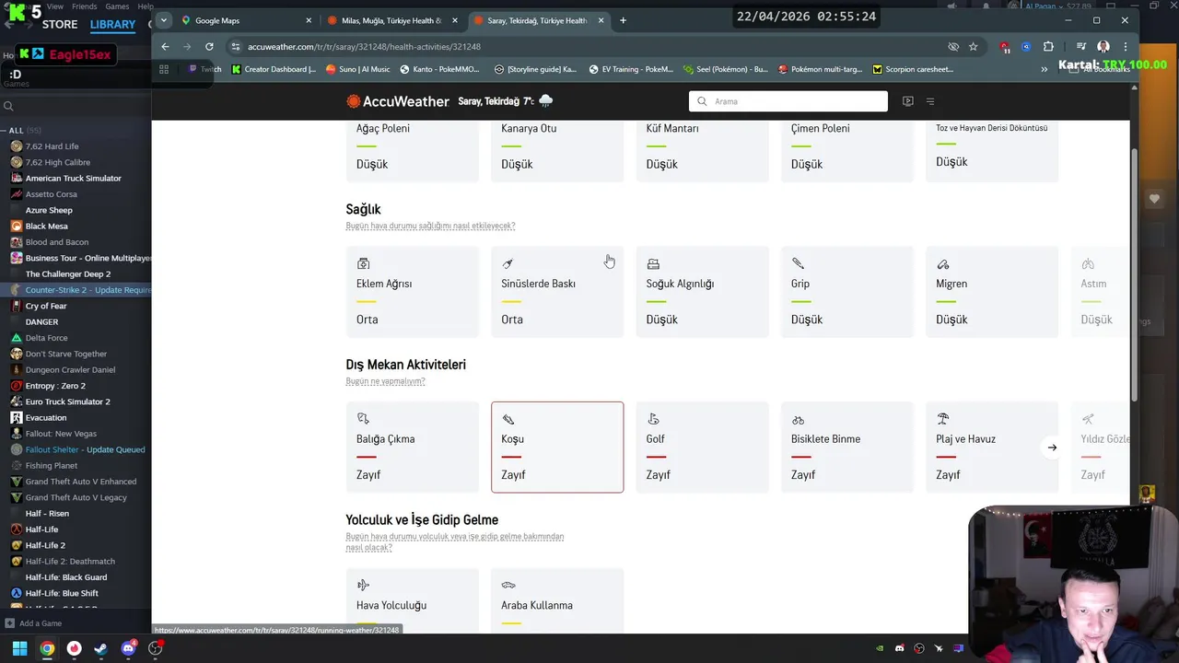
Task: Click the AccuWeather logo
Action: [x=398, y=101]
